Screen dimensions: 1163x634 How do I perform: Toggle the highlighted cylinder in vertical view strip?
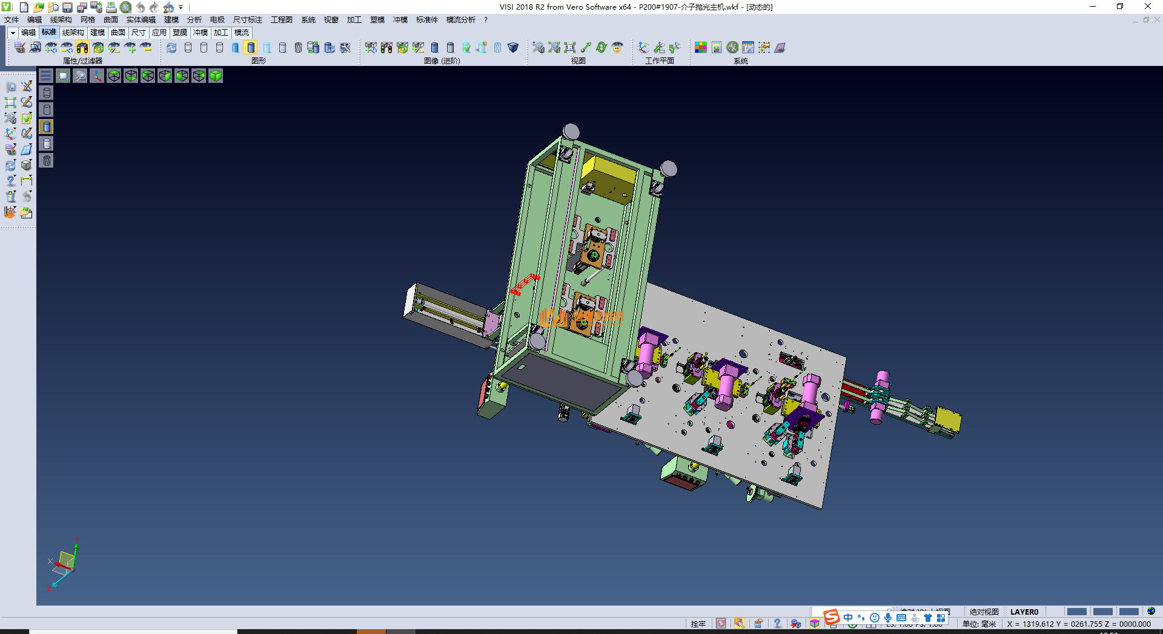pos(47,126)
